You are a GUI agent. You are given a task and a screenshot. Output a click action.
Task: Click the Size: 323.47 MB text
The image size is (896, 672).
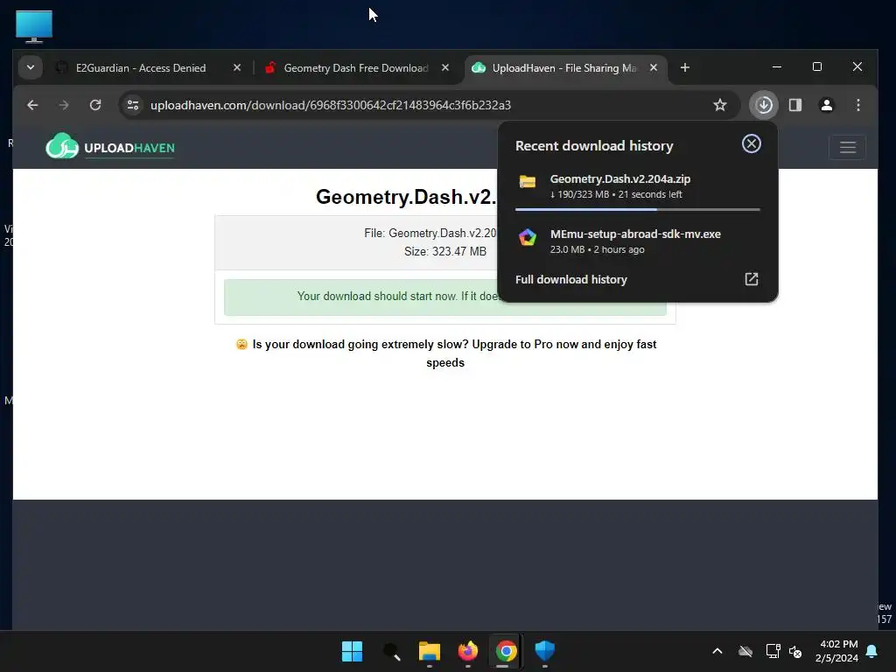[445, 251]
